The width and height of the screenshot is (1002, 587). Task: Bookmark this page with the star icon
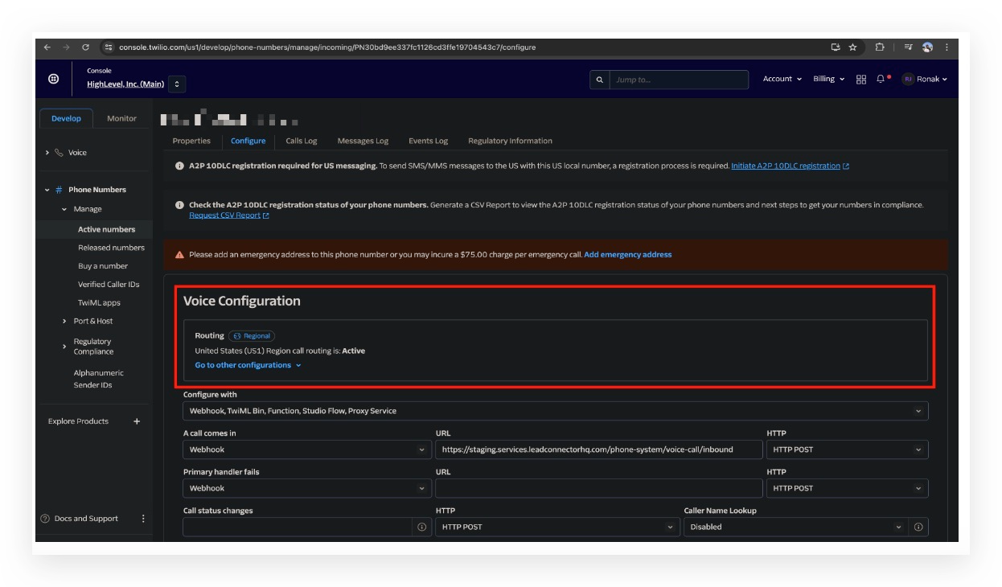853,47
